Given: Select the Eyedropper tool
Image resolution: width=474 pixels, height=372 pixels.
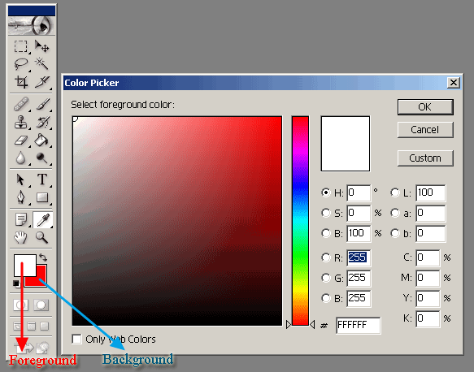Looking at the screenshot, I should pos(42,219).
